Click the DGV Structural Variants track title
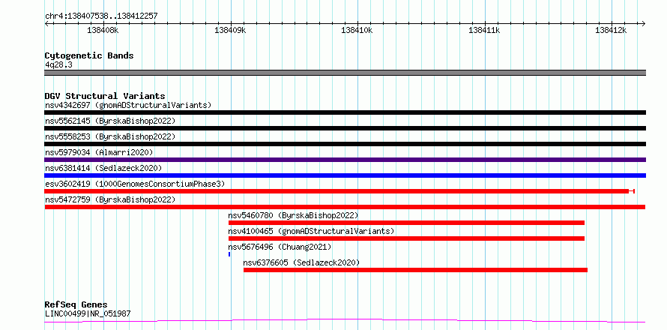Viewport: 667px width, 330px height. (105, 96)
